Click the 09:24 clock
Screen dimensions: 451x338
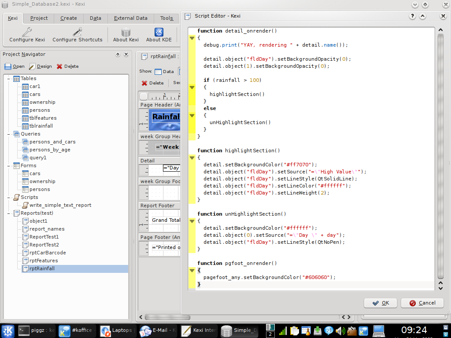(414, 330)
